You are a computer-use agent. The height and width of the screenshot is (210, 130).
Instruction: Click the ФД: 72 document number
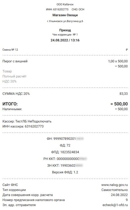click(x=65, y=145)
